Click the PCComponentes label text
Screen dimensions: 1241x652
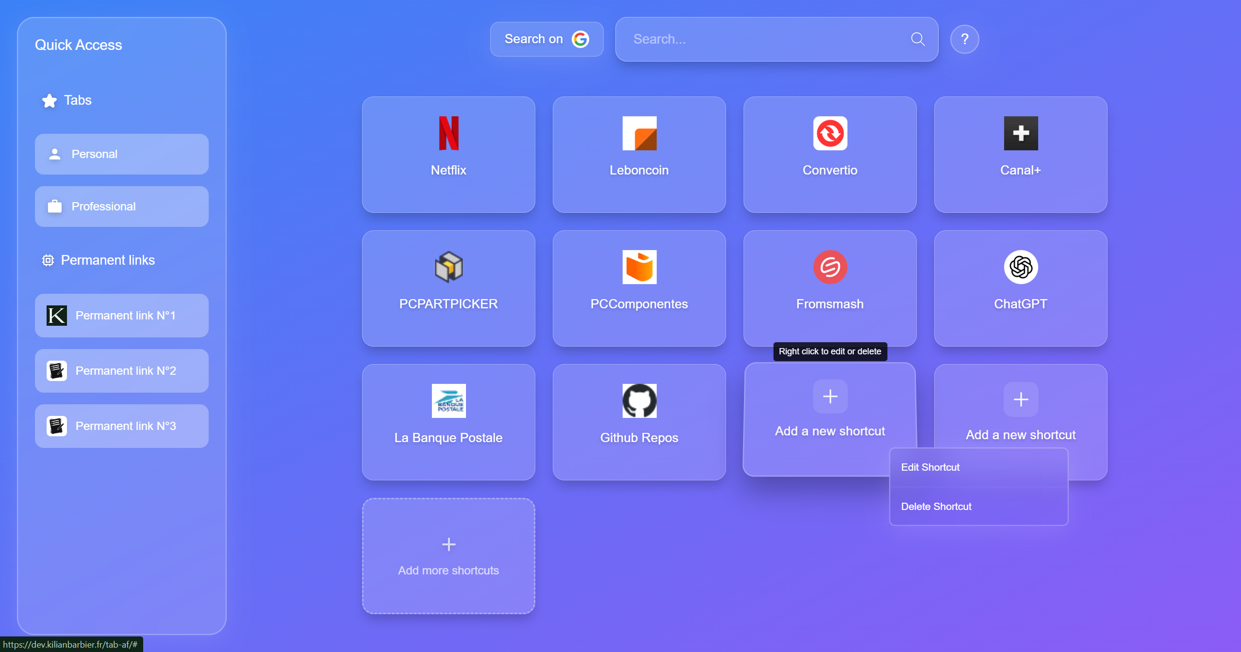coord(639,304)
